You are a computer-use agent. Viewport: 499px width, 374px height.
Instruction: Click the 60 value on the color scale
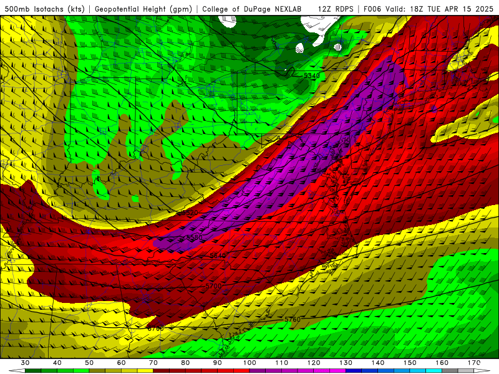coord(121,363)
